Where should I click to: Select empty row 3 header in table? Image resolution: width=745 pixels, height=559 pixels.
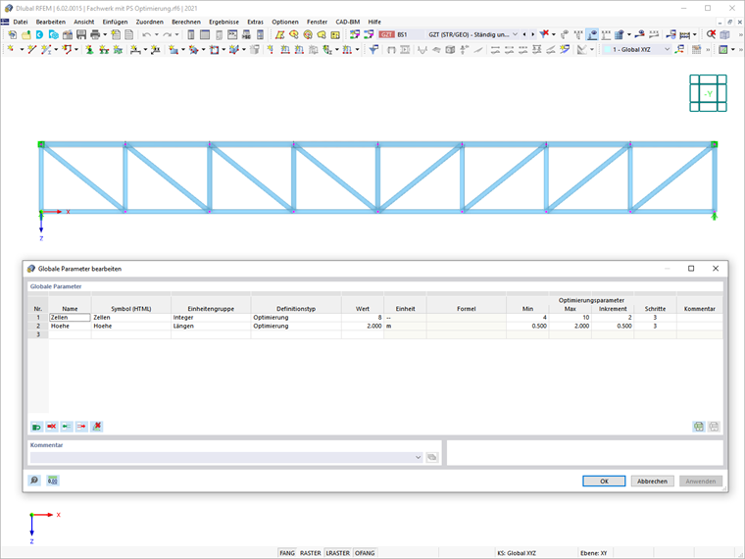(x=38, y=334)
